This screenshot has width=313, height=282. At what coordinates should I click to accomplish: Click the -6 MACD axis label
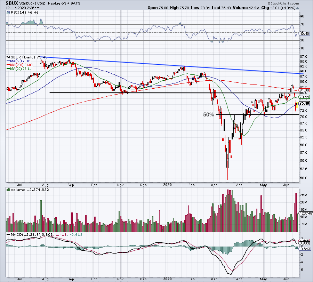click(302, 270)
